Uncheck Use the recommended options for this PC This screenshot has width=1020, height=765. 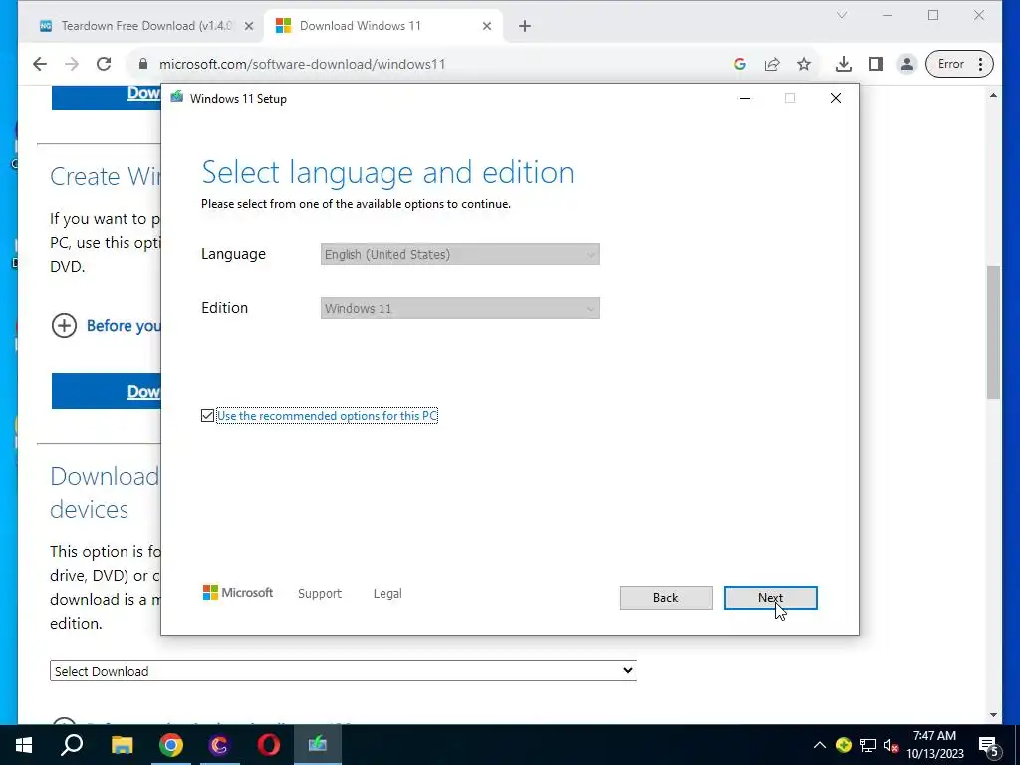point(207,415)
